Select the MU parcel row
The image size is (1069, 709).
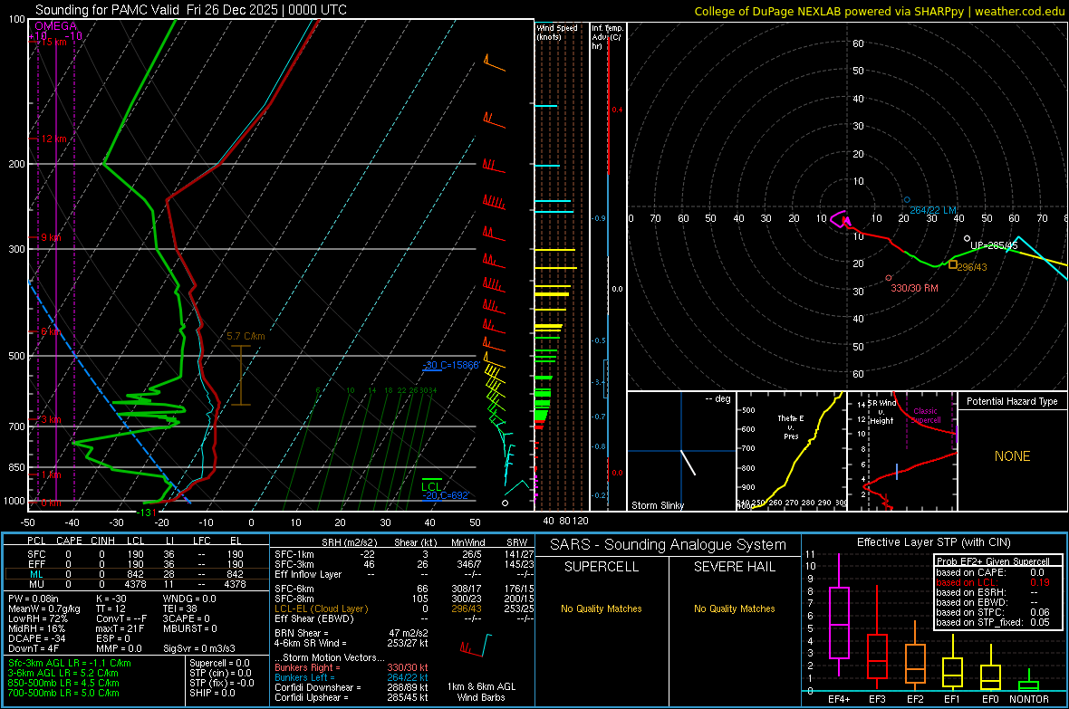[136, 584]
